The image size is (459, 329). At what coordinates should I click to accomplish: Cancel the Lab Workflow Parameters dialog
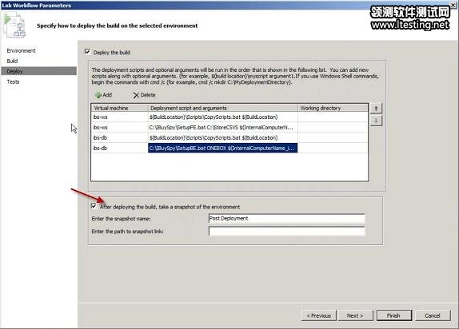pyautogui.click(x=433, y=315)
